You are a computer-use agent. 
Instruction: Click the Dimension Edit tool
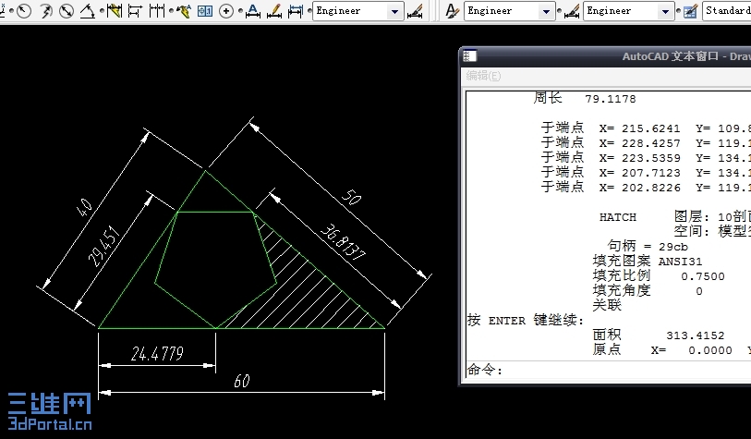click(x=252, y=10)
